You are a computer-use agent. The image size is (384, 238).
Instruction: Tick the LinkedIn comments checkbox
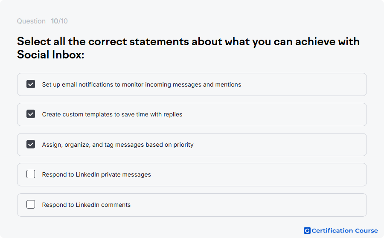(x=31, y=204)
